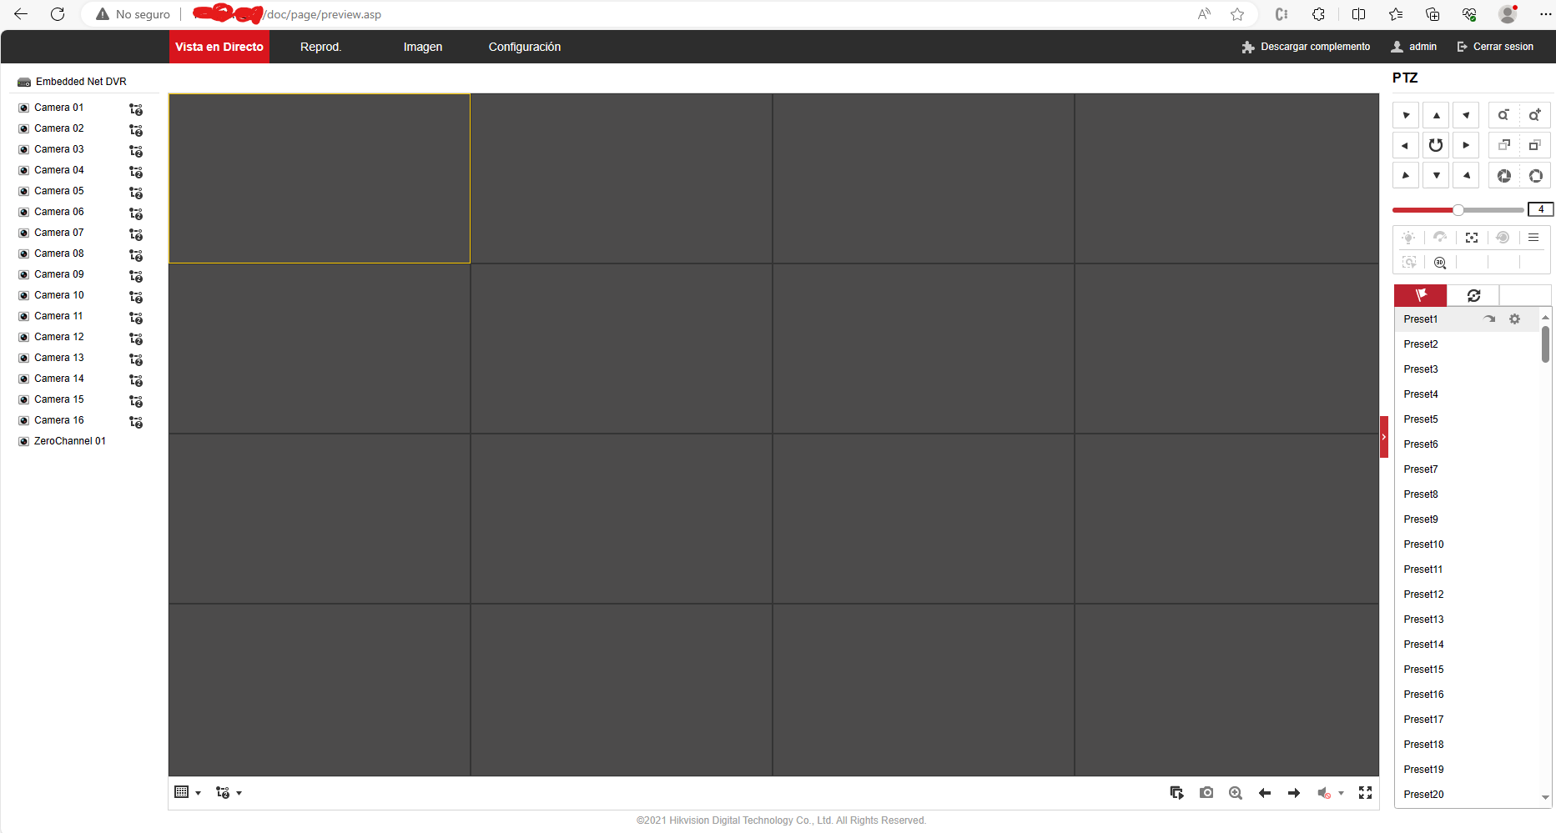Switch to the Configuración tab
The height and width of the screenshot is (833, 1556).
coord(524,47)
